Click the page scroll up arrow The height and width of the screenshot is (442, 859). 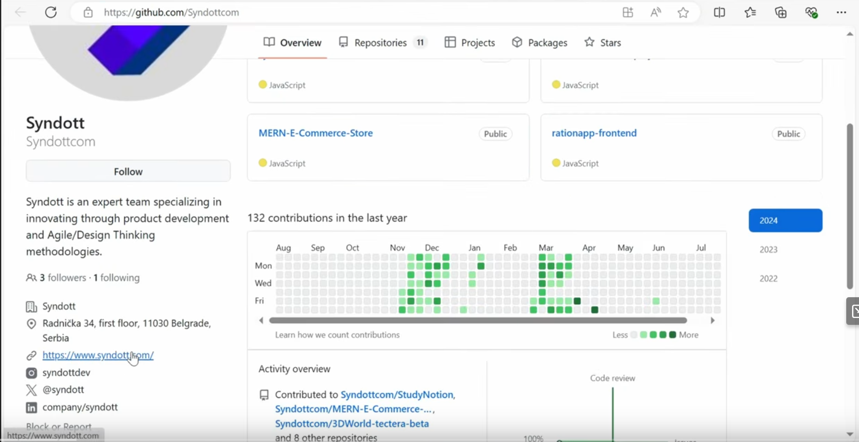pyautogui.click(x=850, y=34)
